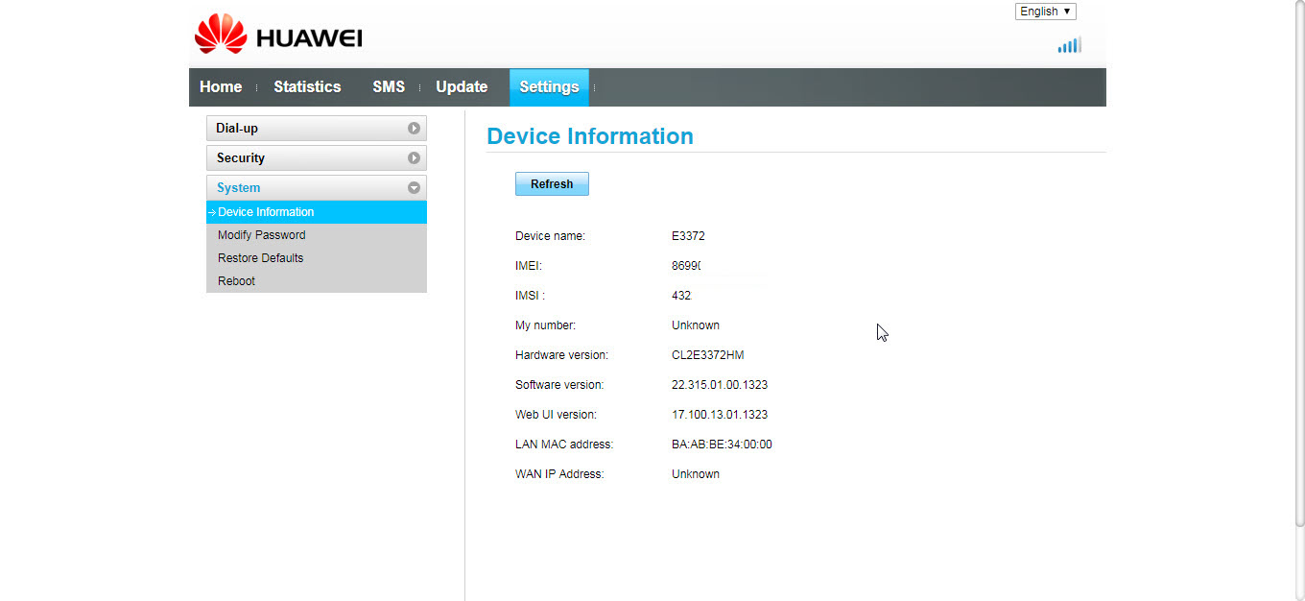Go to the Home tab

tap(221, 86)
